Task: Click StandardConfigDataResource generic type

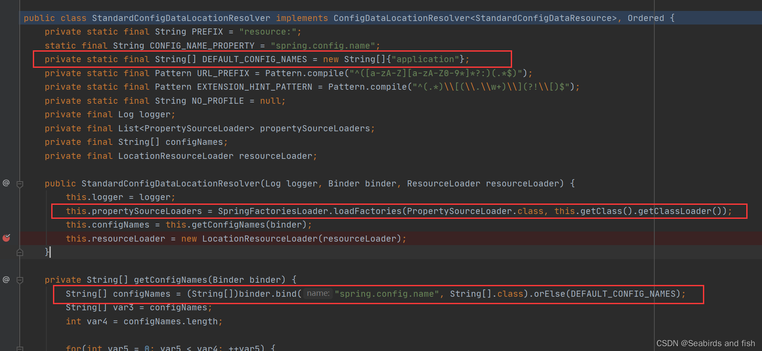Action: pos(544,18)
